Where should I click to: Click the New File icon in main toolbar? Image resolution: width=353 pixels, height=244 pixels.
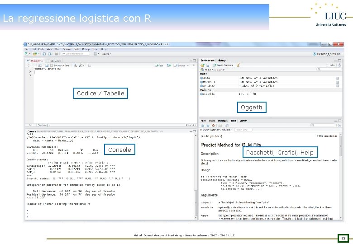27,54
